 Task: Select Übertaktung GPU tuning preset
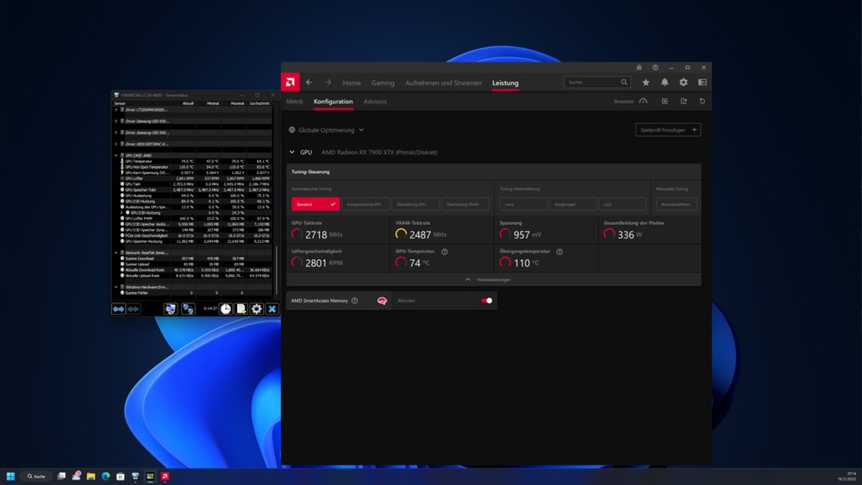tap(415, 204)
